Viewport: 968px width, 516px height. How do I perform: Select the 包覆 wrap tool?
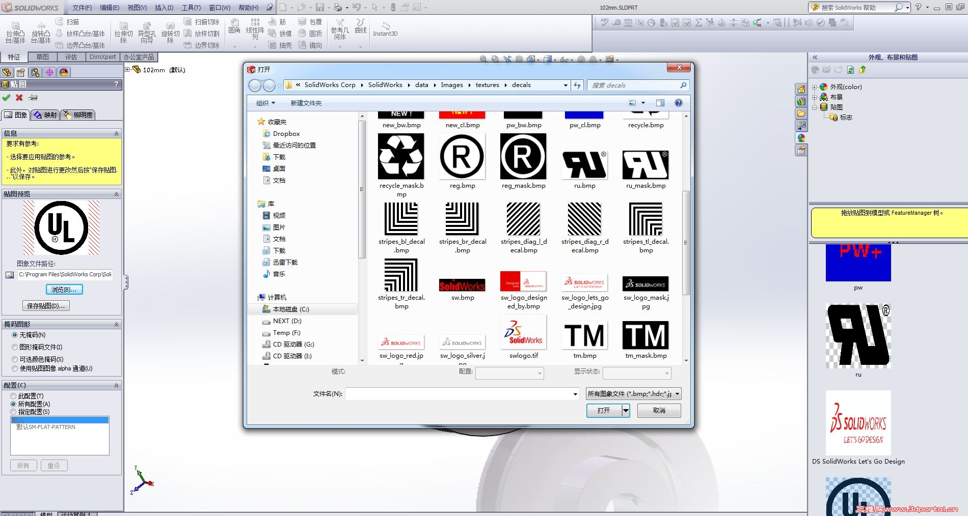point(310,22)
